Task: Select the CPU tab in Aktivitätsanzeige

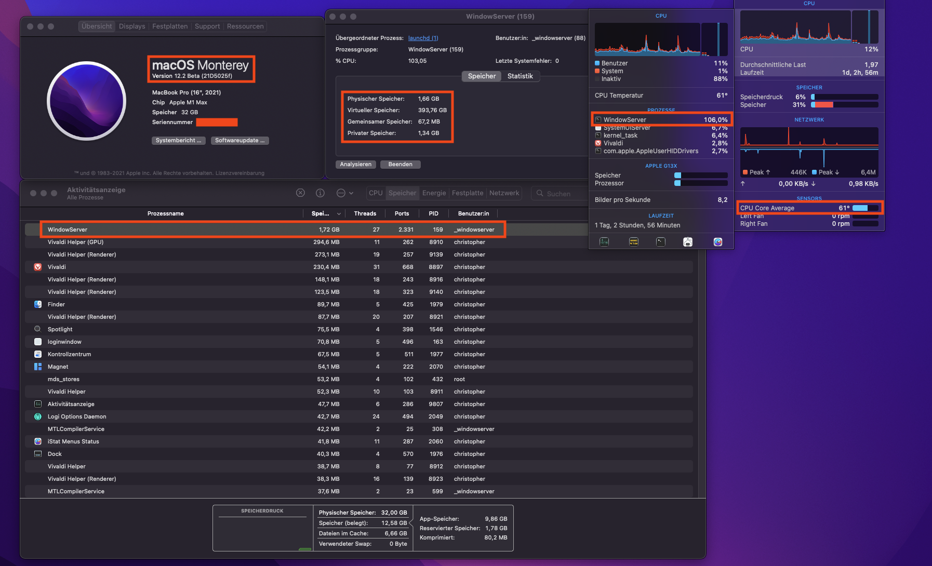Action: [376, 193]
